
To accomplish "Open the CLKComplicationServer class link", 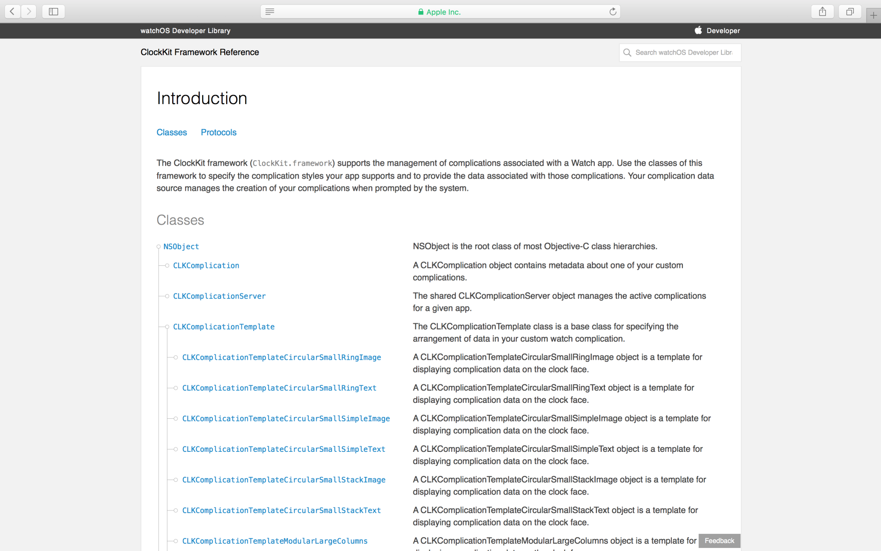I will click(x=219, y=296).
